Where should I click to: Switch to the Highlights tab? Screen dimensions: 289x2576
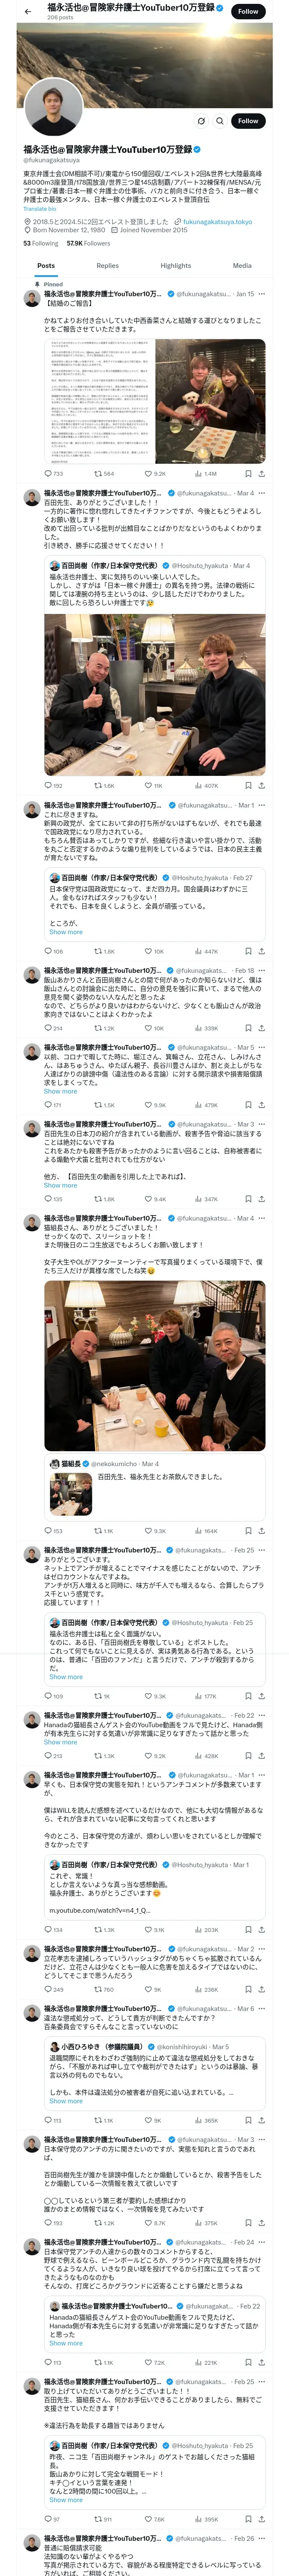point(176,266)
